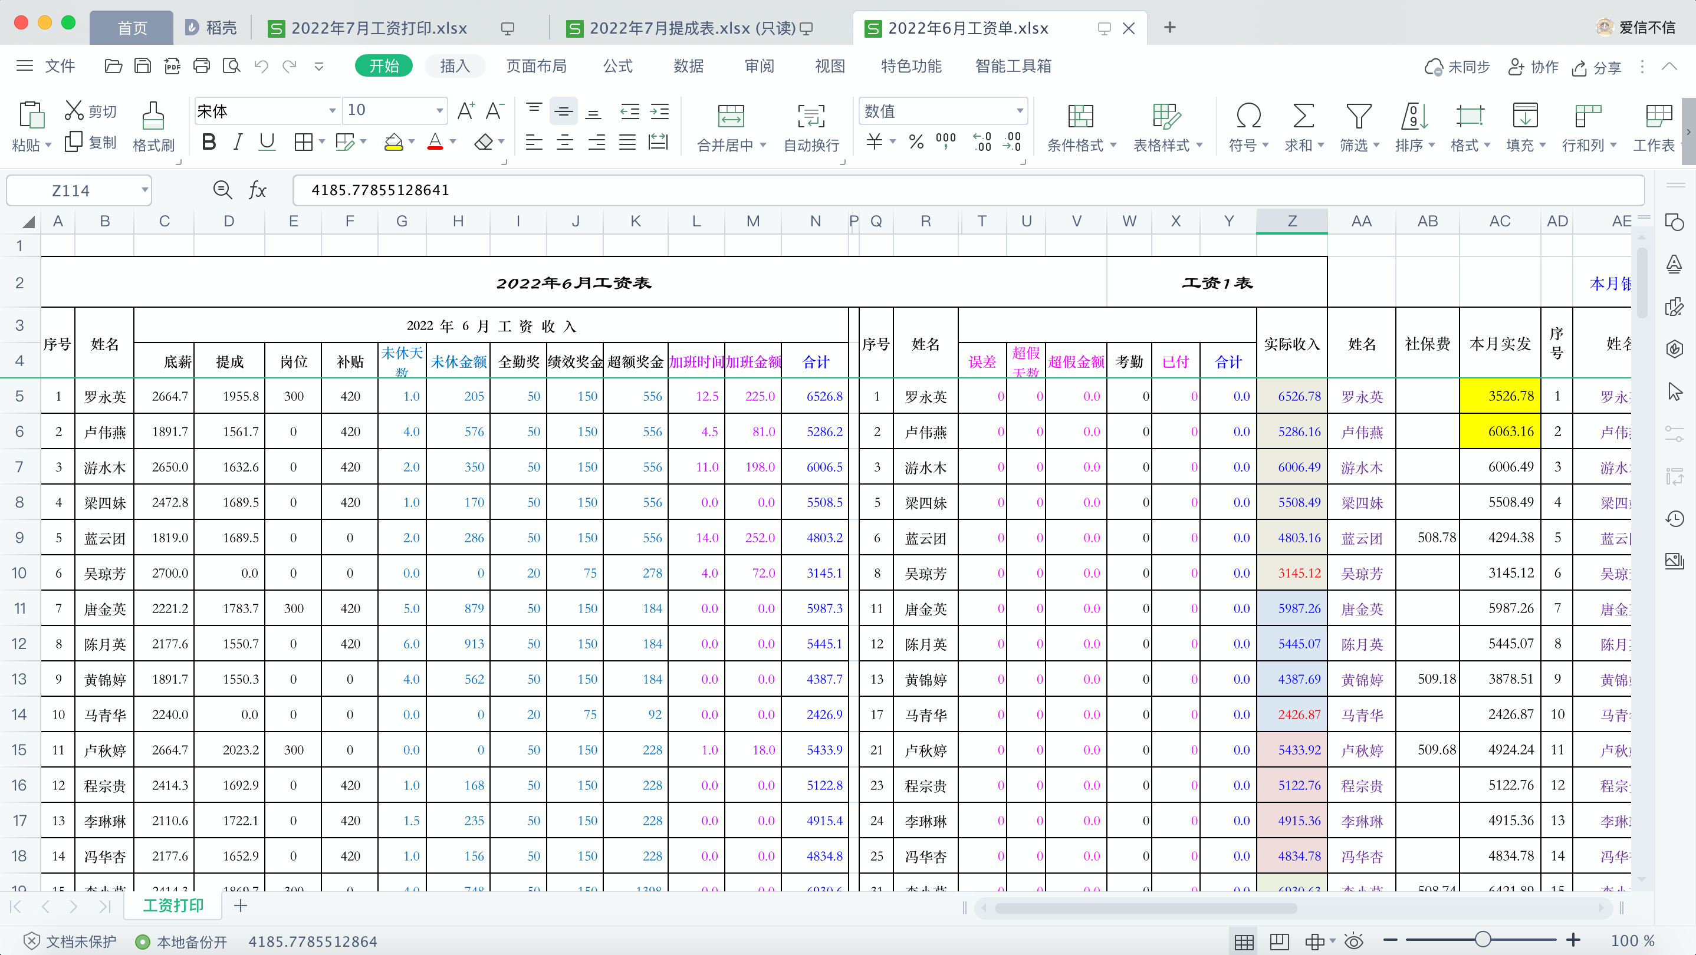1696x955 pixels.
Task: Click the Format Painter brush icon
Action: click(x=153, y=116)
